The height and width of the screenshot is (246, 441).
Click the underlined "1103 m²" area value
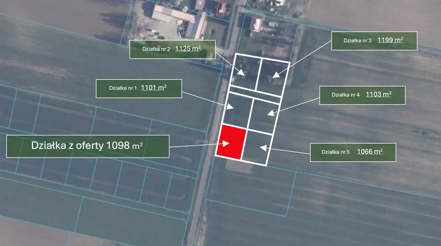point(378,94)
